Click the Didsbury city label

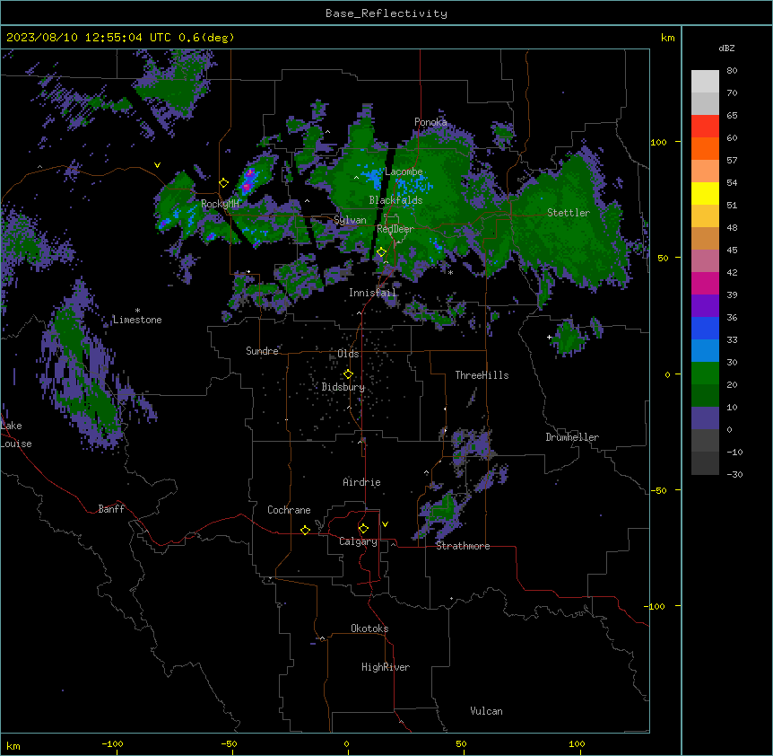click(343, 387)
